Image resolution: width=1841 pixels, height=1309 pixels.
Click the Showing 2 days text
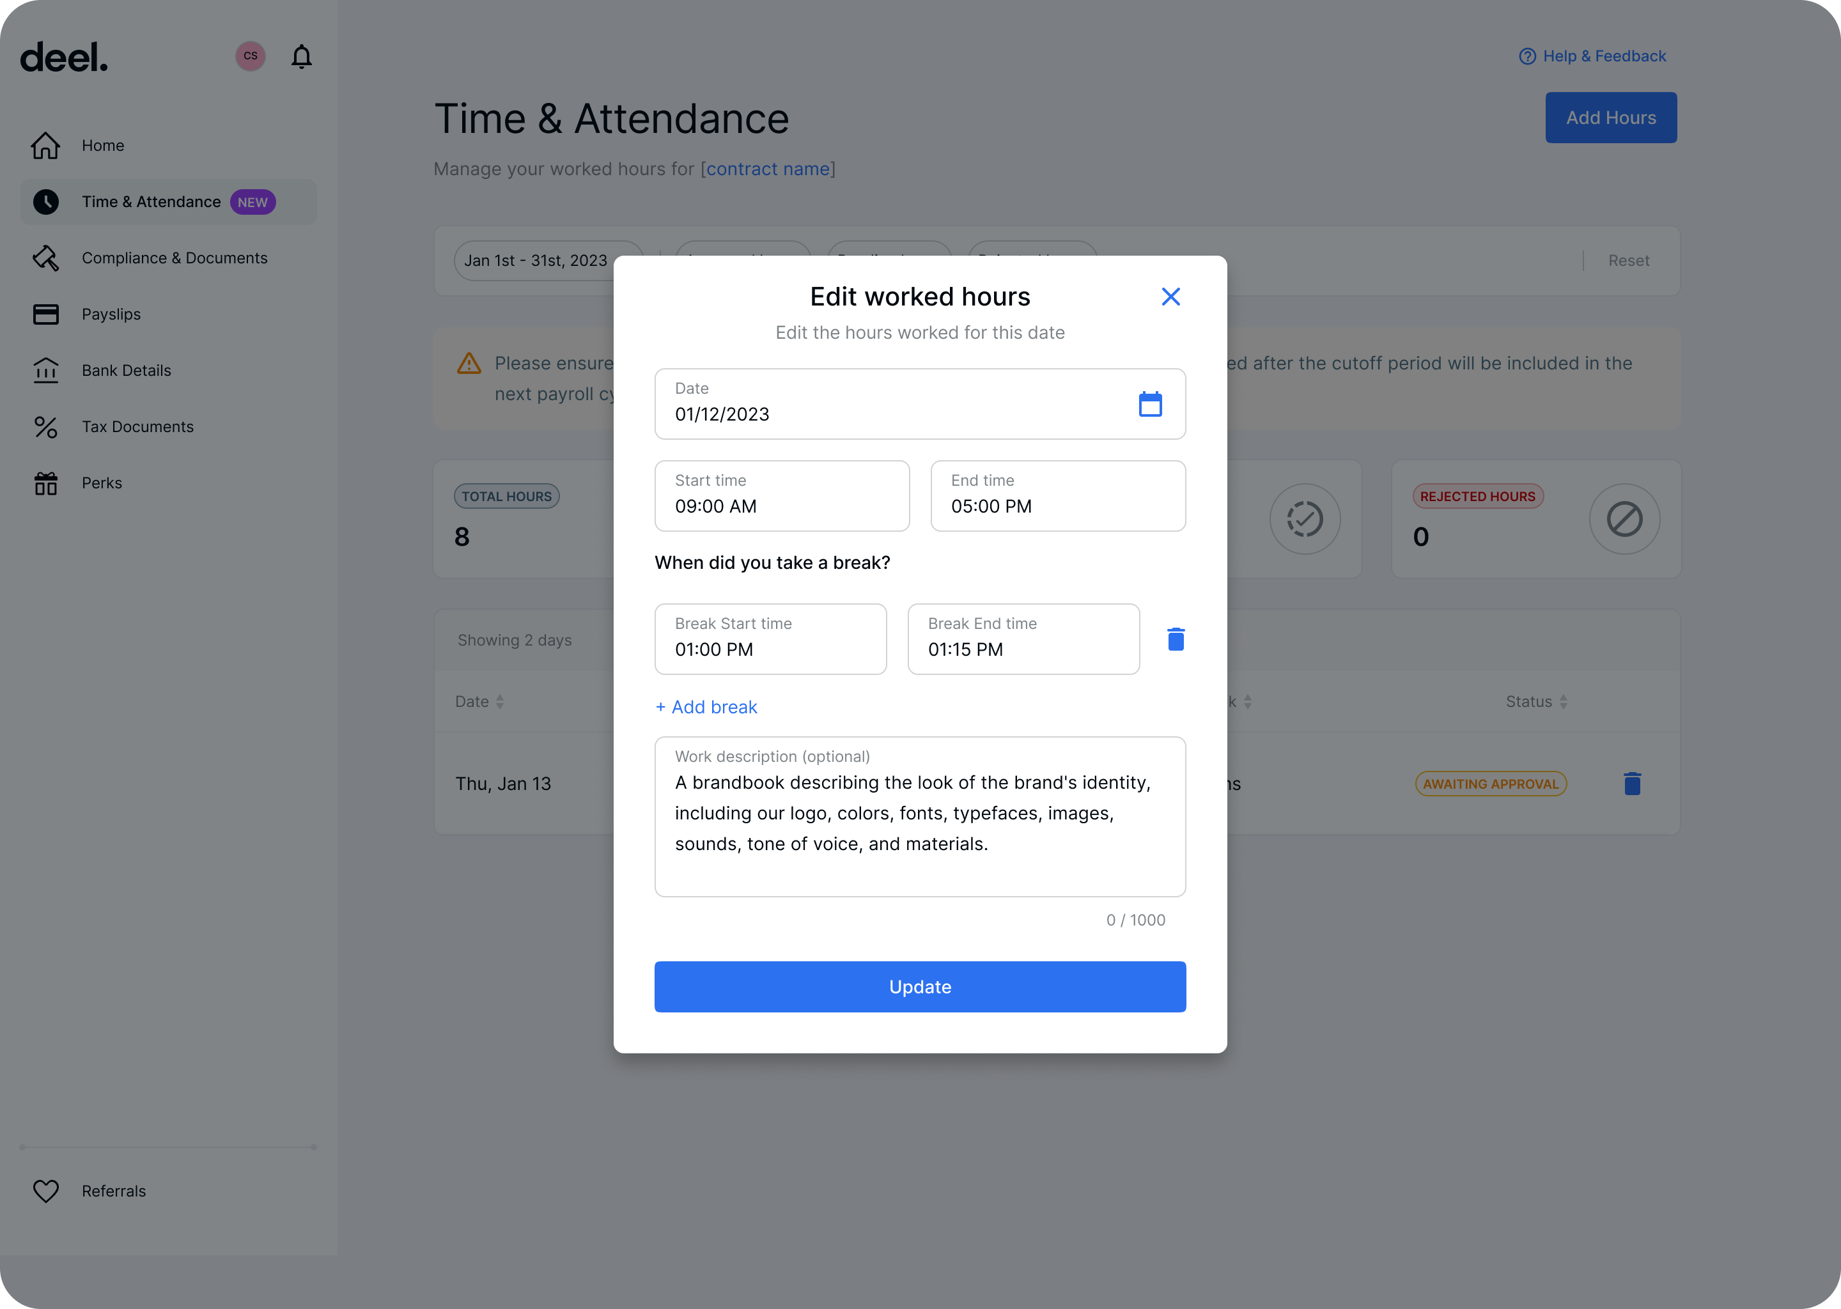[x=514, y=640]
